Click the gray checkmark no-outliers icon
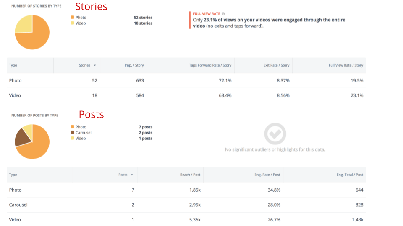The width and height of the screenshot is (403, 226). tap(275, 134)
